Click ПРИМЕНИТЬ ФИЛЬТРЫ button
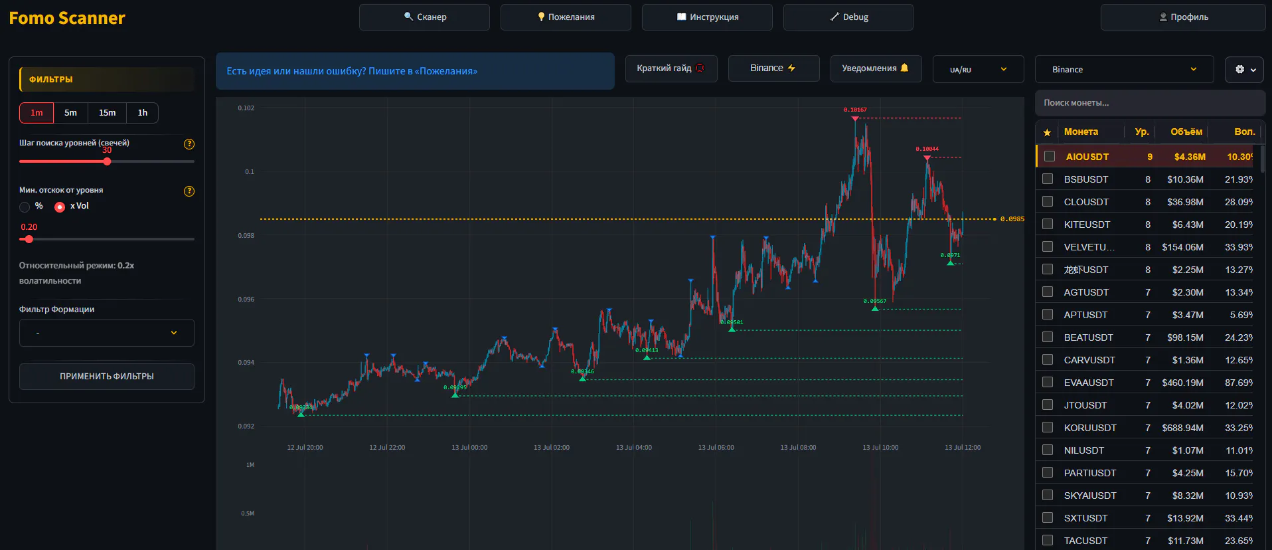The image size is (1272, 550). point(107,376)
